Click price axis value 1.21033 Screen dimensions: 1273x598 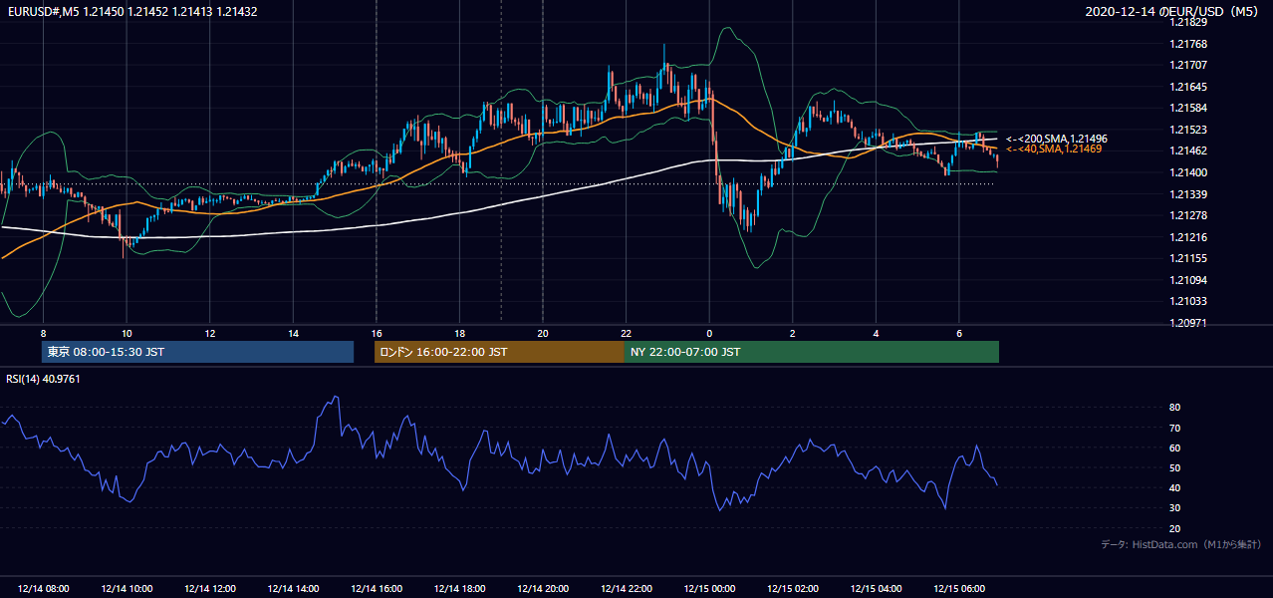[1187, 301]
